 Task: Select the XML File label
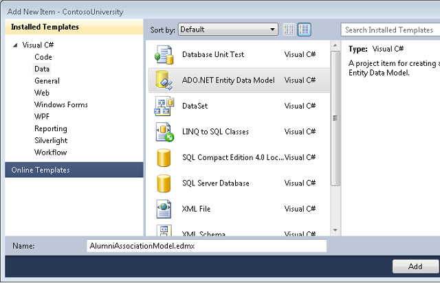click(x=196, y=209)
